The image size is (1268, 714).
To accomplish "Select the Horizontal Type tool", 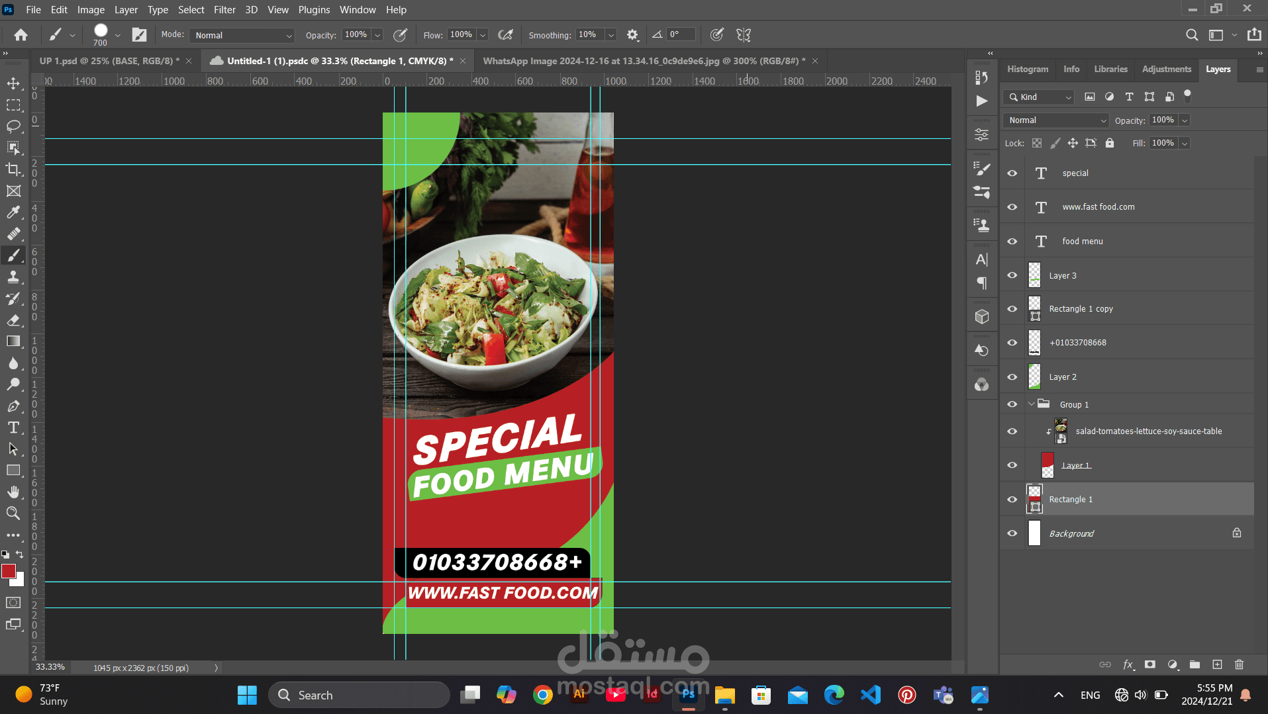I will (13, 427).
